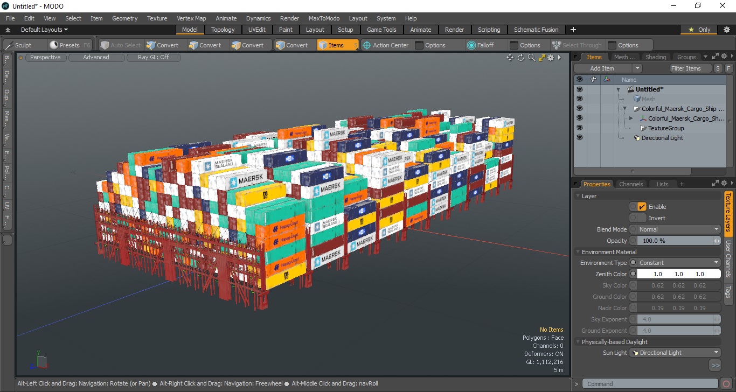
Task: Open the Vertex Map menu
Action: (191, 18)
